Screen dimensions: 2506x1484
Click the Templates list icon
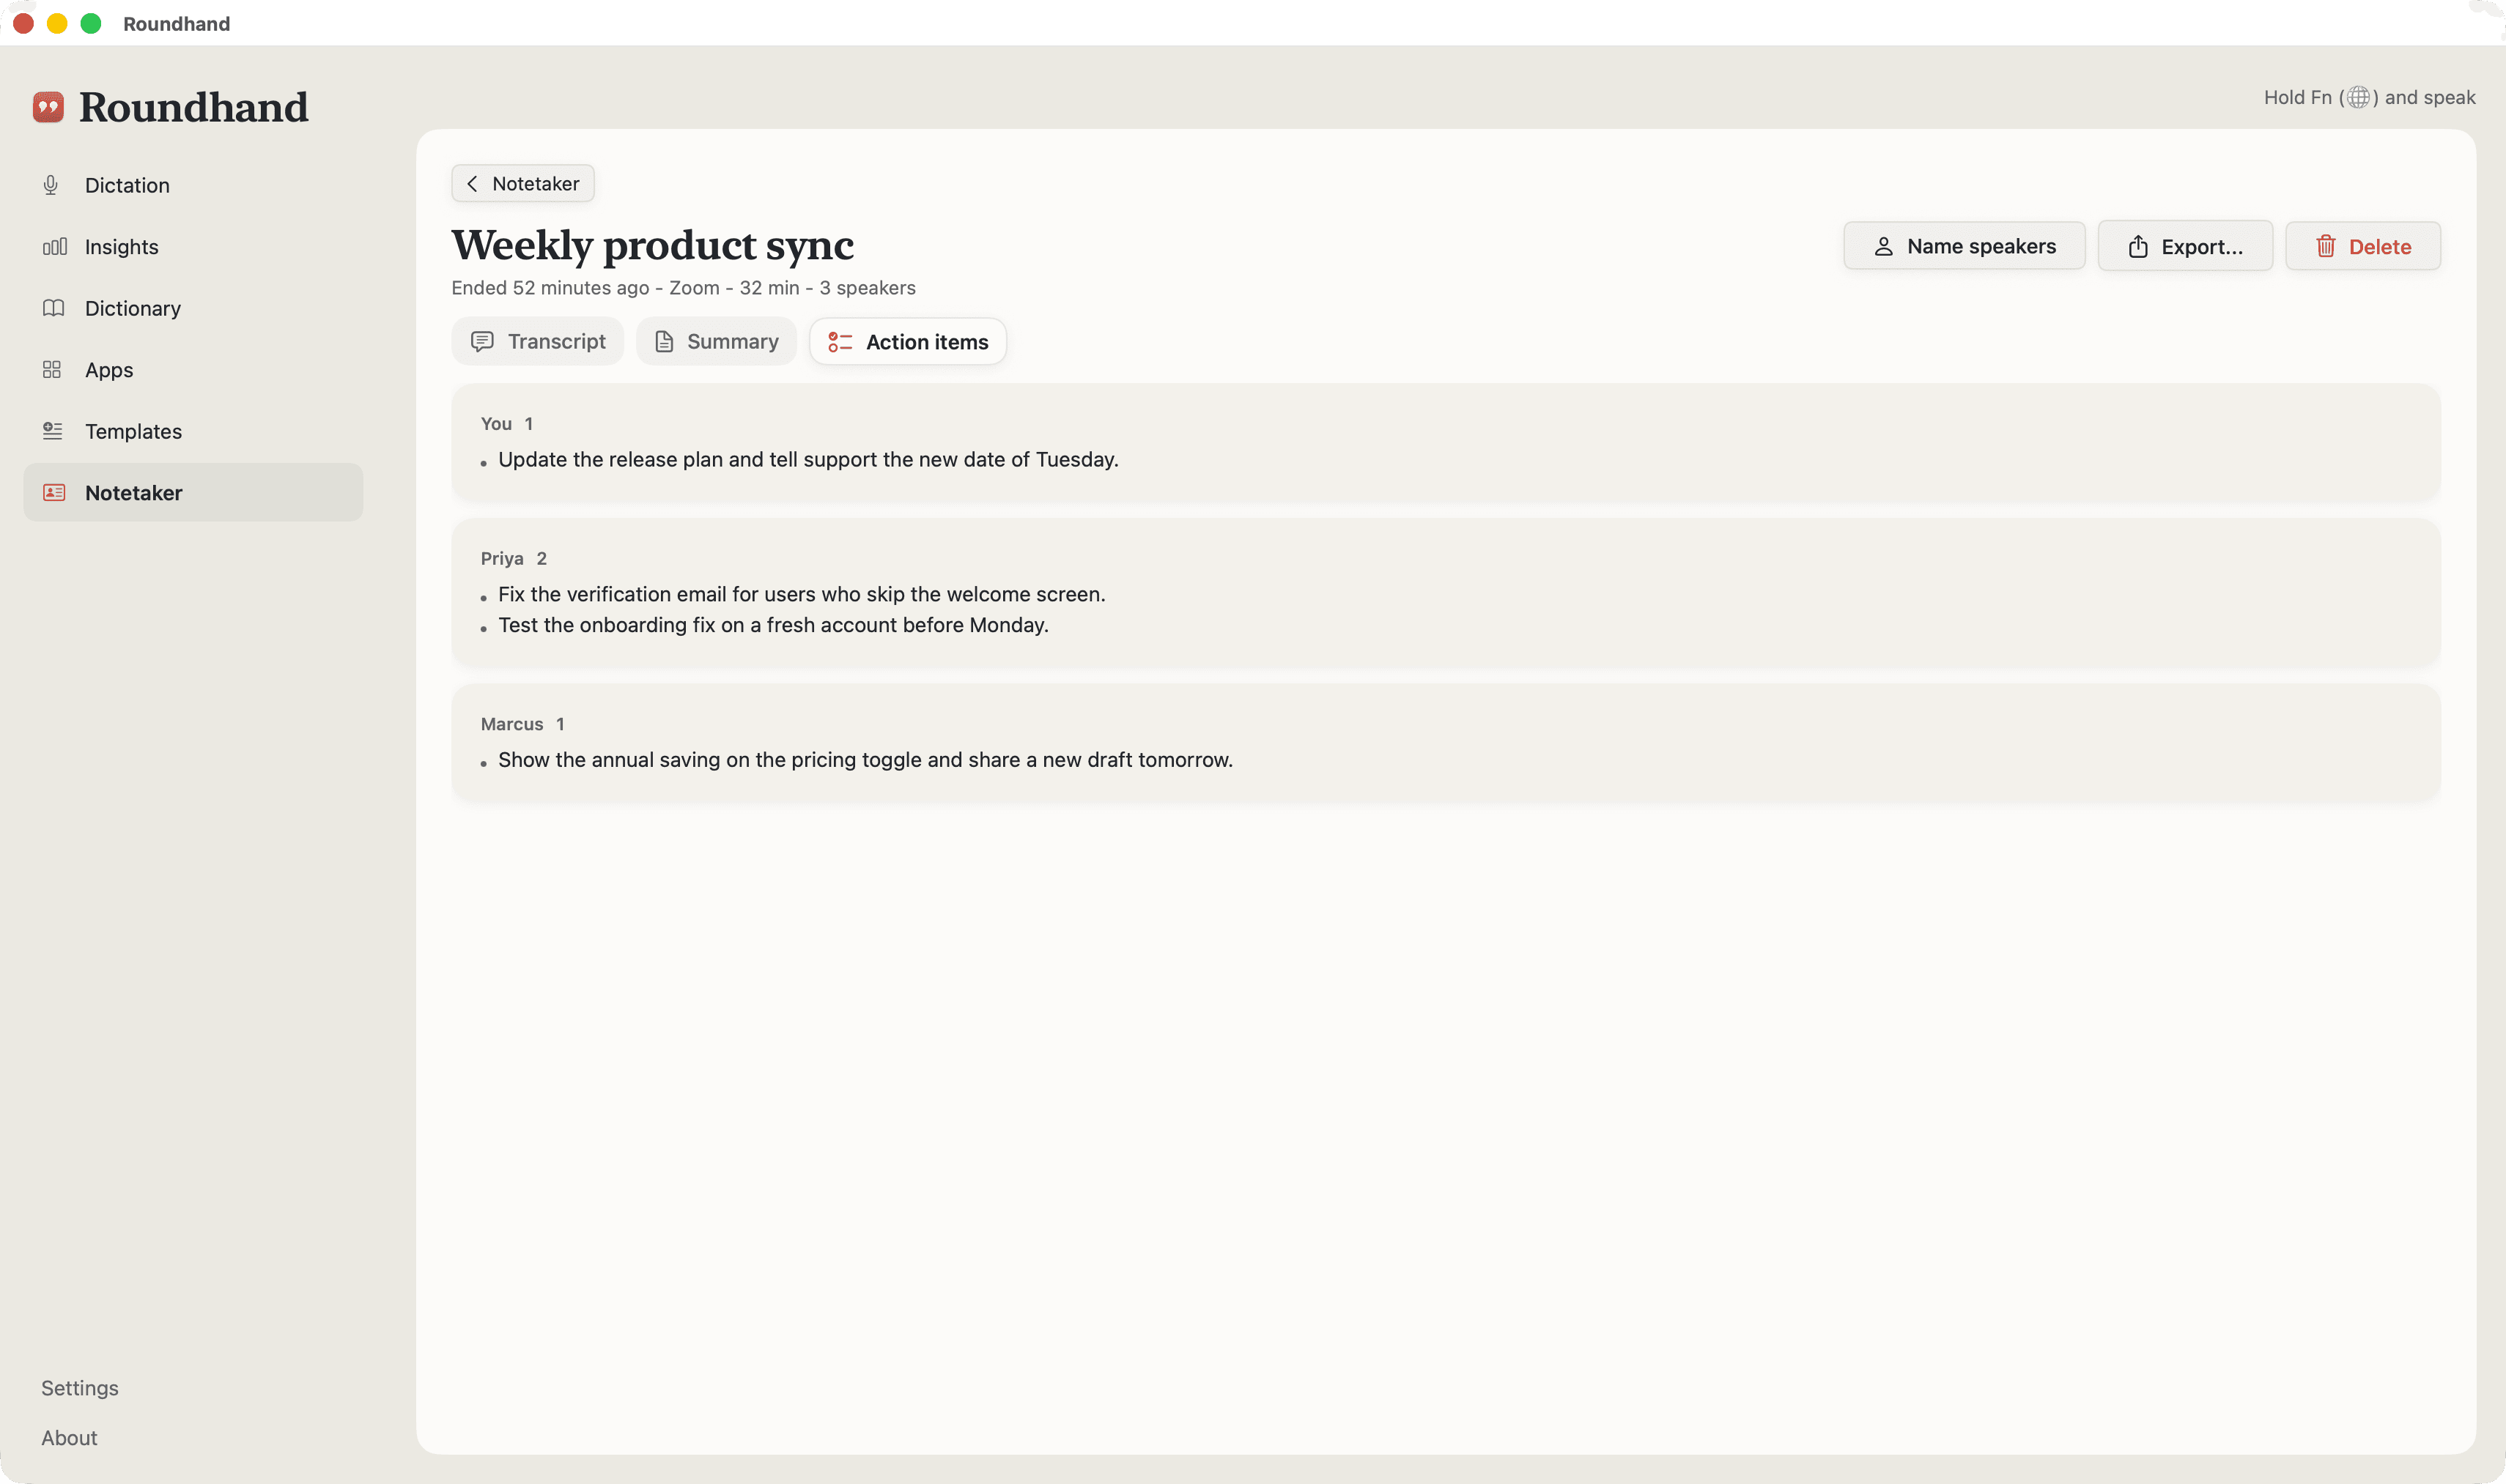[53, 431]
